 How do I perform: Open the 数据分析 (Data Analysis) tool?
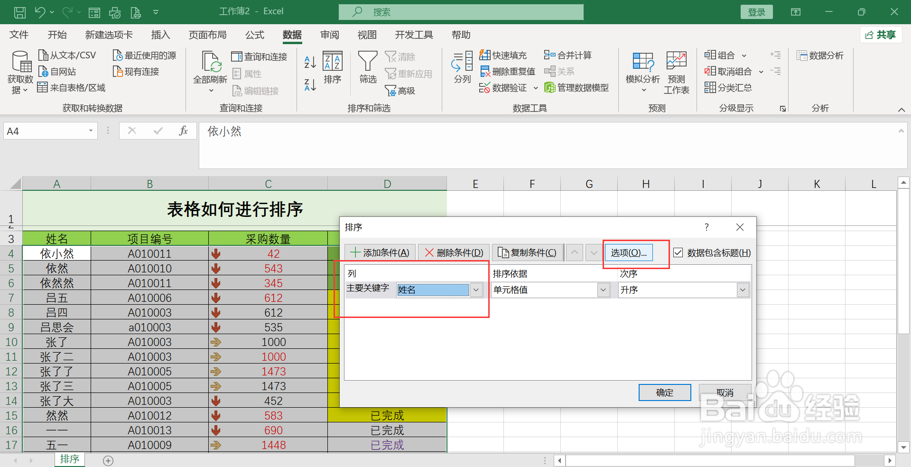point(820,55)
